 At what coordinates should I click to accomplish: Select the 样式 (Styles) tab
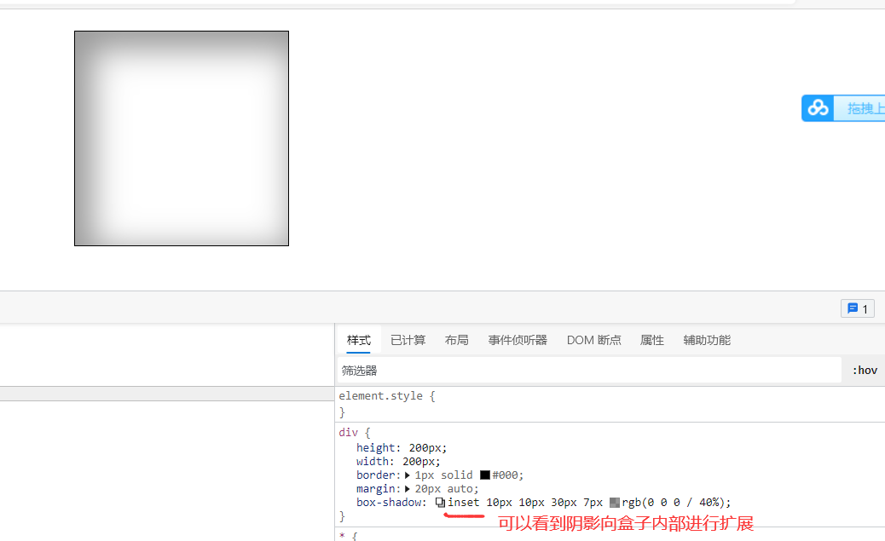[358, 340]
